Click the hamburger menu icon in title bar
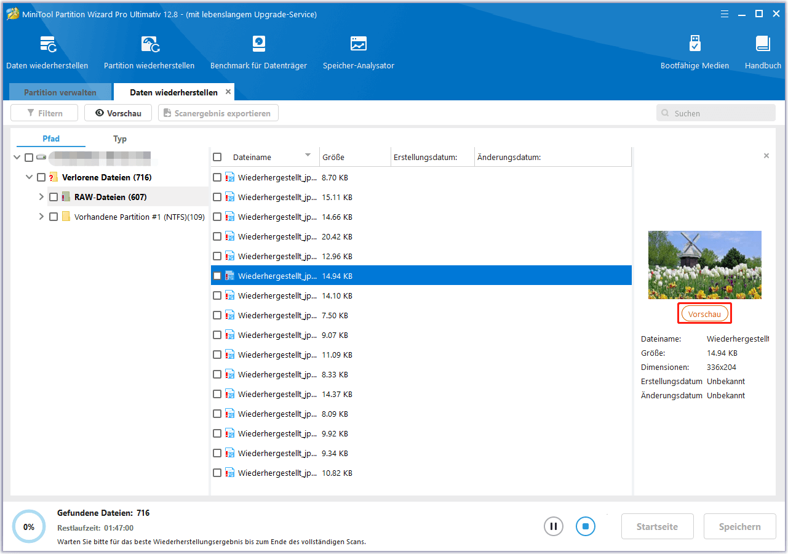The image size is (788, 554). [x=725, y=14]
